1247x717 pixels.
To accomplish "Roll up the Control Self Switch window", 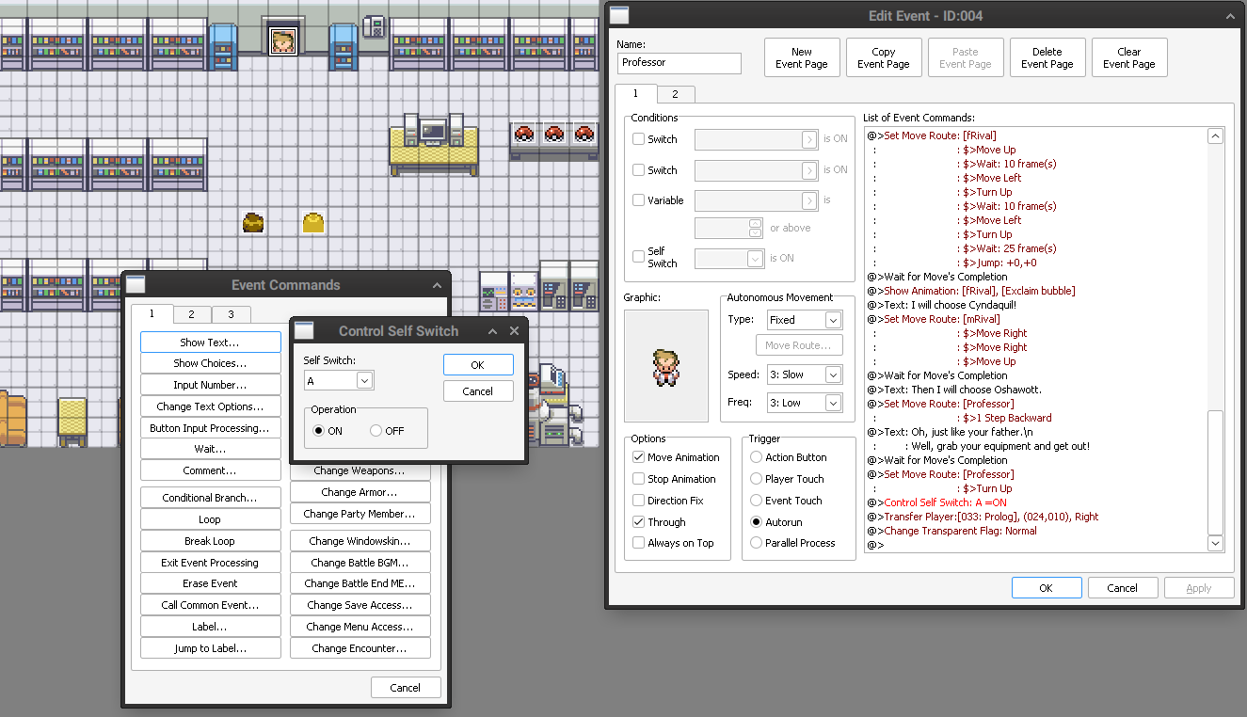I will point(492,331).
